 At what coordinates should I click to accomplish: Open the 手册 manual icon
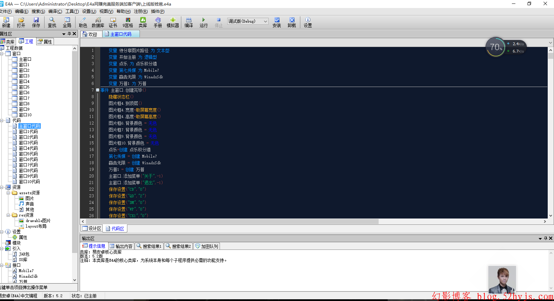click(x=158, y=22)
